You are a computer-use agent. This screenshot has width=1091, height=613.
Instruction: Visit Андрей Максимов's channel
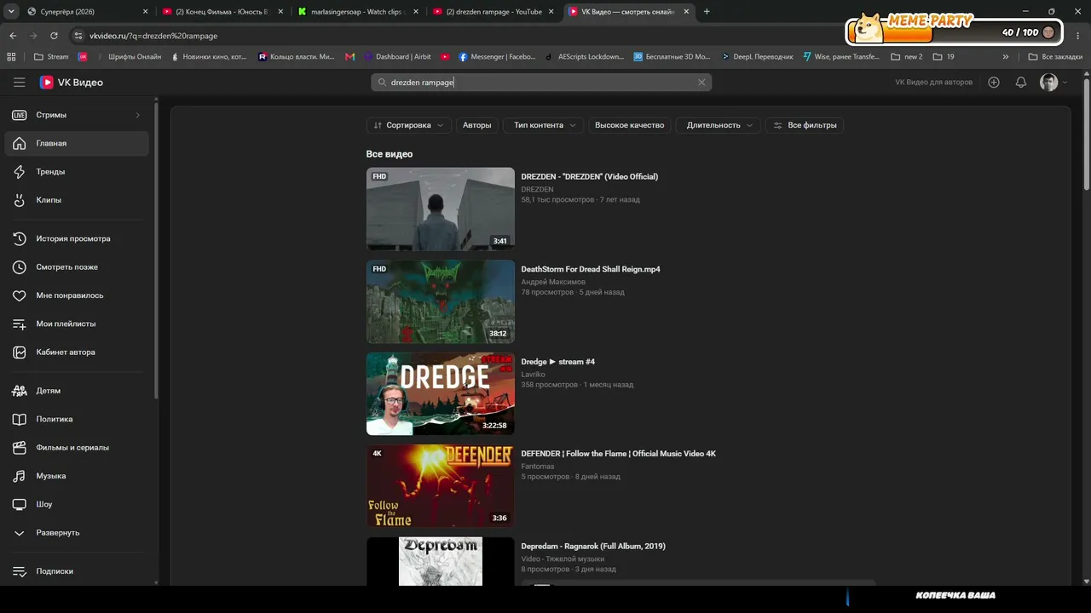553,282
